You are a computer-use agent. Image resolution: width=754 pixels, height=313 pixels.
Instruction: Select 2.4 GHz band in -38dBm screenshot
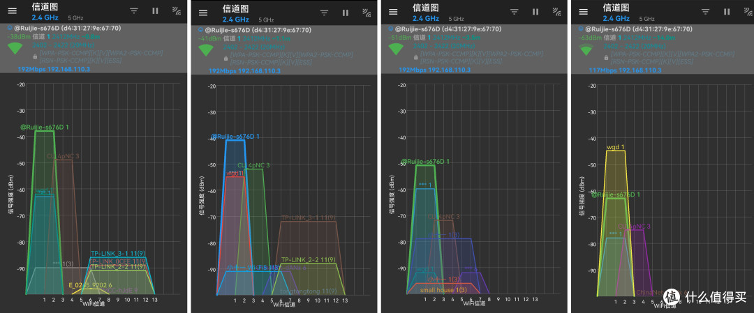pos(45,17)
